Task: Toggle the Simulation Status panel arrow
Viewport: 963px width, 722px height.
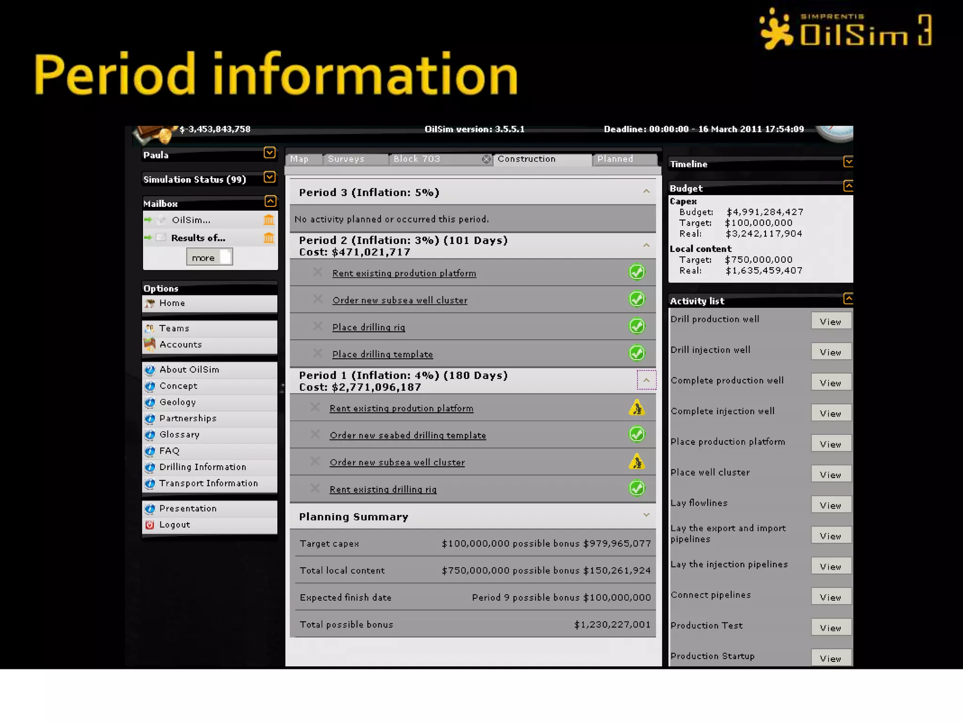Action: click(x=269, y=177)
